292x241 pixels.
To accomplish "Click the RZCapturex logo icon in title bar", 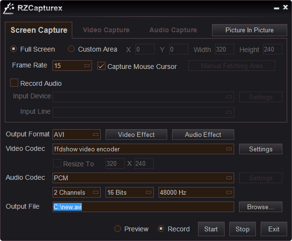I will point(8,8).
